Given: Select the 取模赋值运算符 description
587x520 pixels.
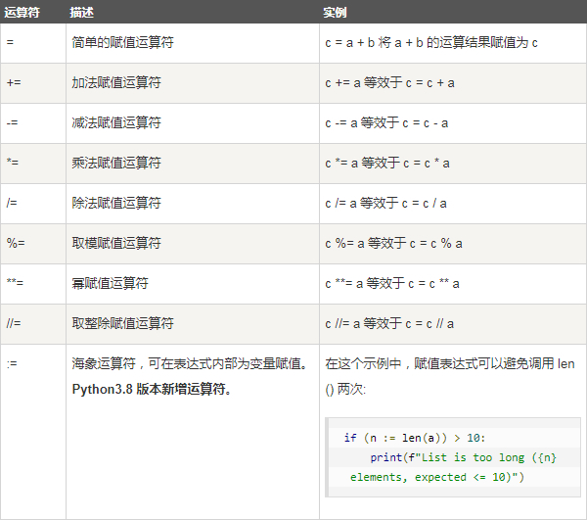Looking at the screenshot, I should (x=116, y=244).
